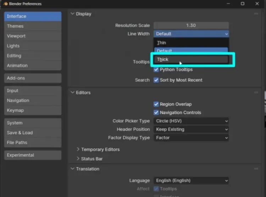Viewport: 266px width, 197px height.
Task: Open the Input preferences
Action: click(33, 91)
